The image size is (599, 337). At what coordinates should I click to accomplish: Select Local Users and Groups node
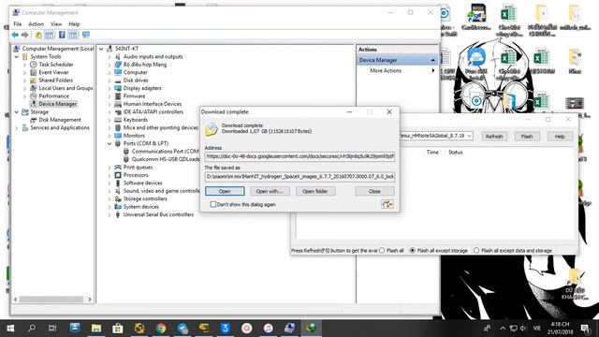click(66, 88)
